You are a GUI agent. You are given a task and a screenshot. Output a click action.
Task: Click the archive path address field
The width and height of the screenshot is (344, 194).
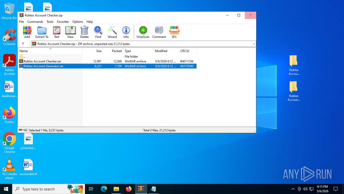point(143,44)
